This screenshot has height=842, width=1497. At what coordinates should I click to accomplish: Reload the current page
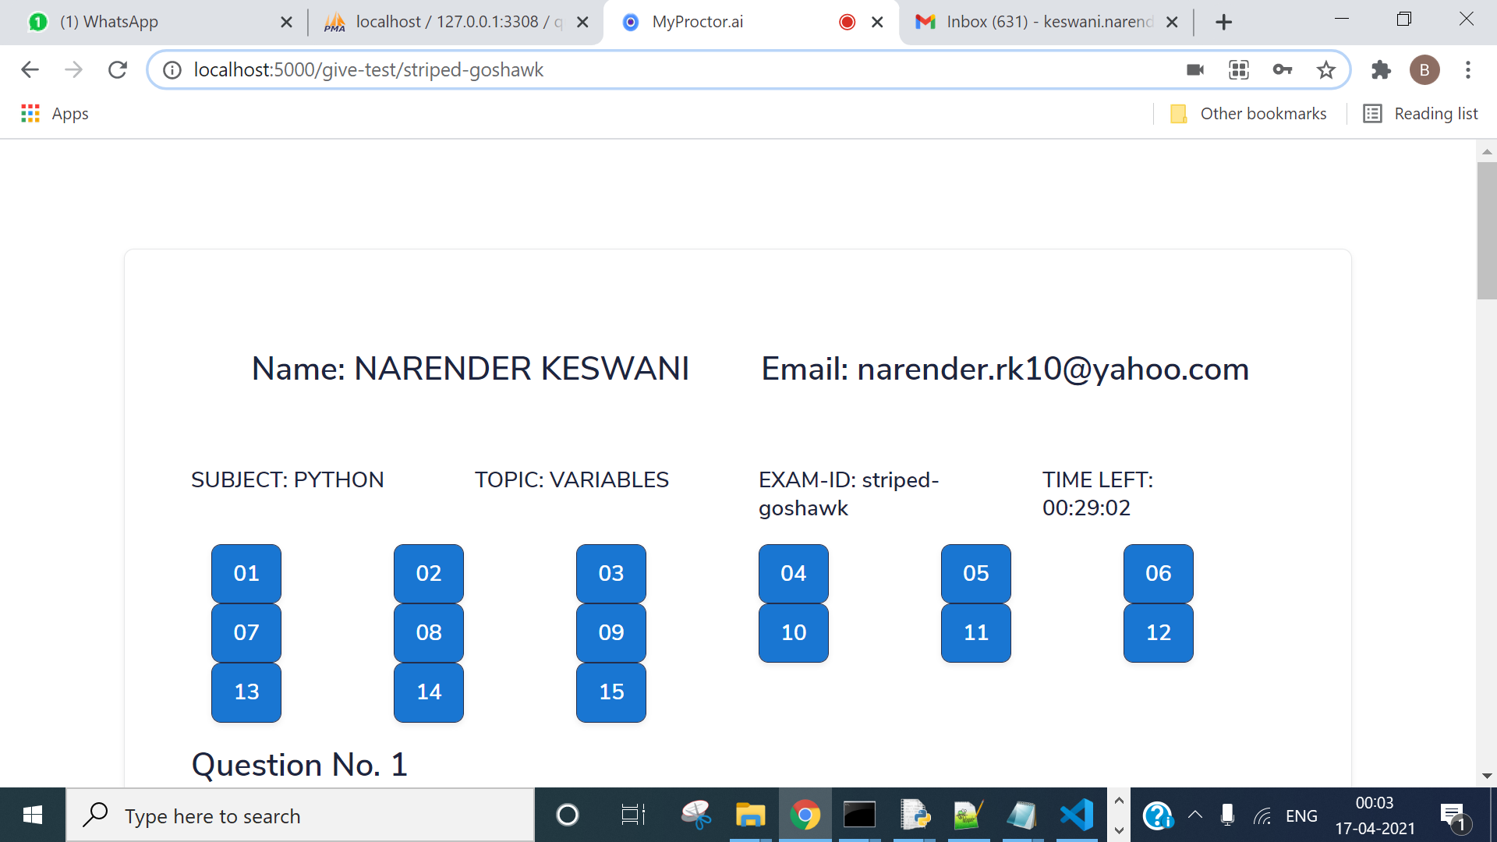pyautogui.click(x=118, y=70)
